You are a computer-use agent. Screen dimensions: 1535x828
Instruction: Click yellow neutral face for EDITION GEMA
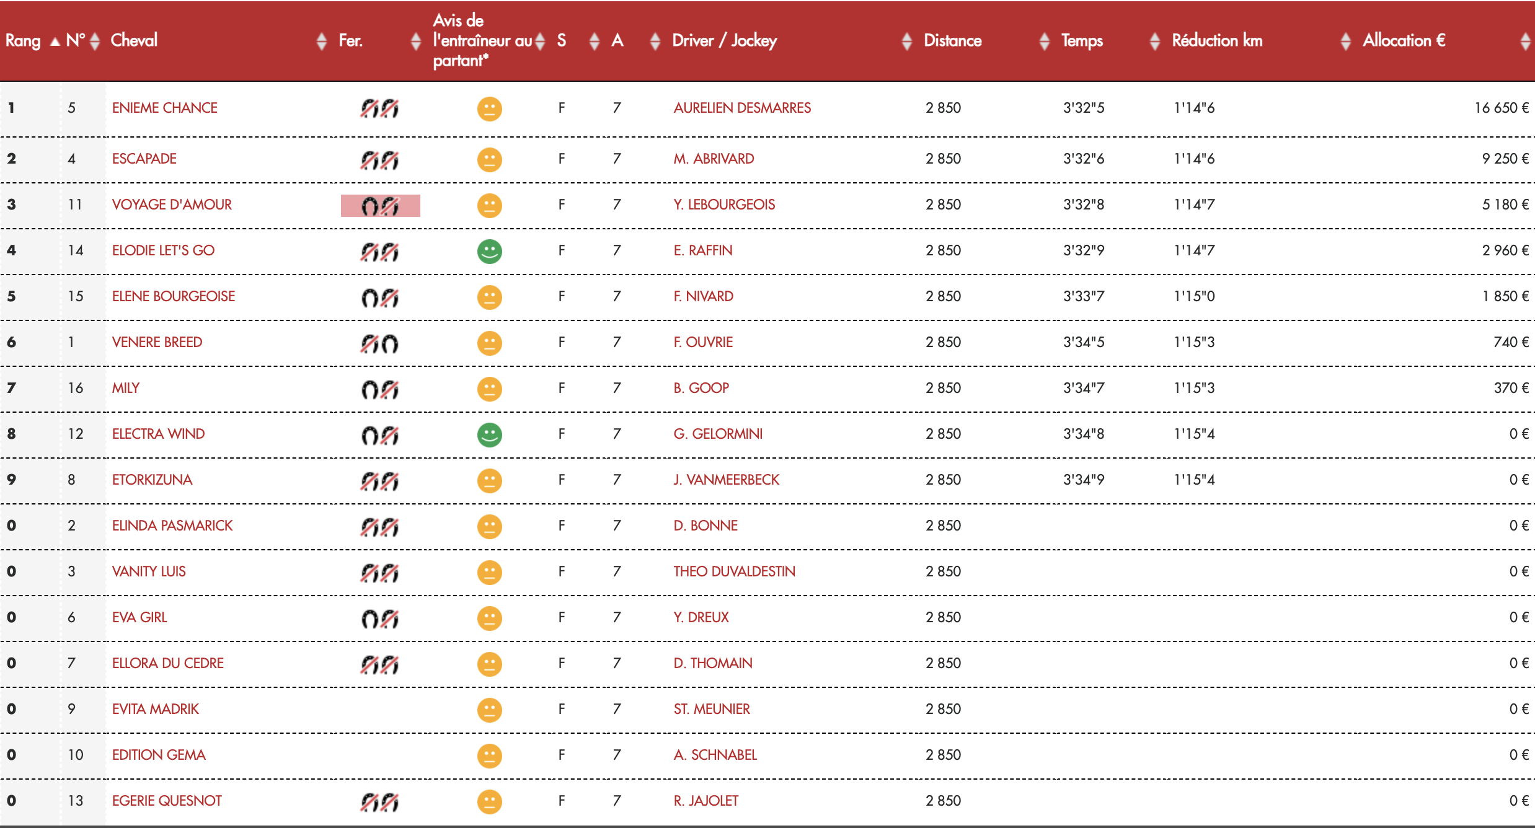pos(490,756)
